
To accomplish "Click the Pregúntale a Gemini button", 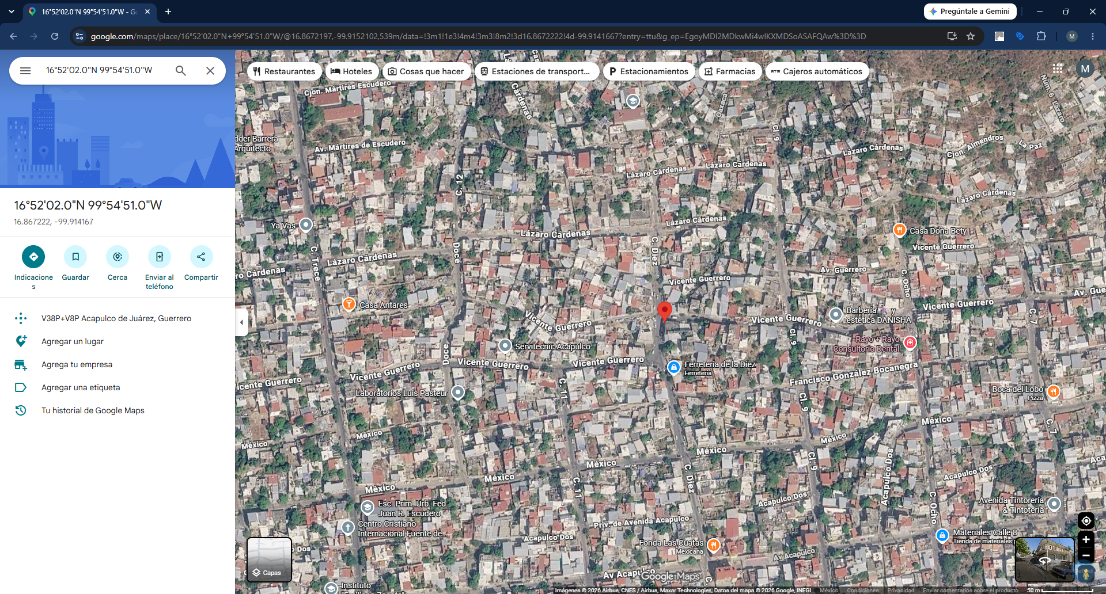I will pos(970,12).
